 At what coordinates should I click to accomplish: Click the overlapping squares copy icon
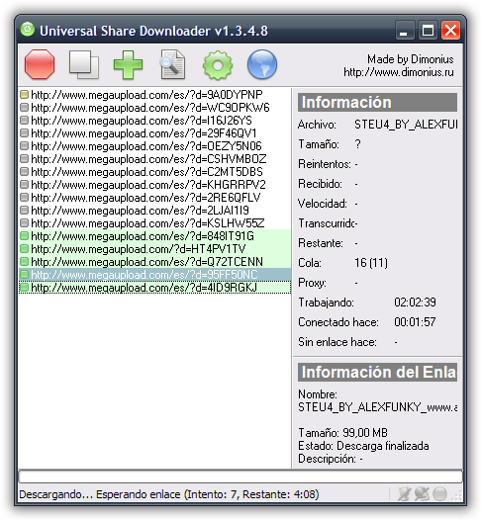pyautogui.click(x=84, y=64)
